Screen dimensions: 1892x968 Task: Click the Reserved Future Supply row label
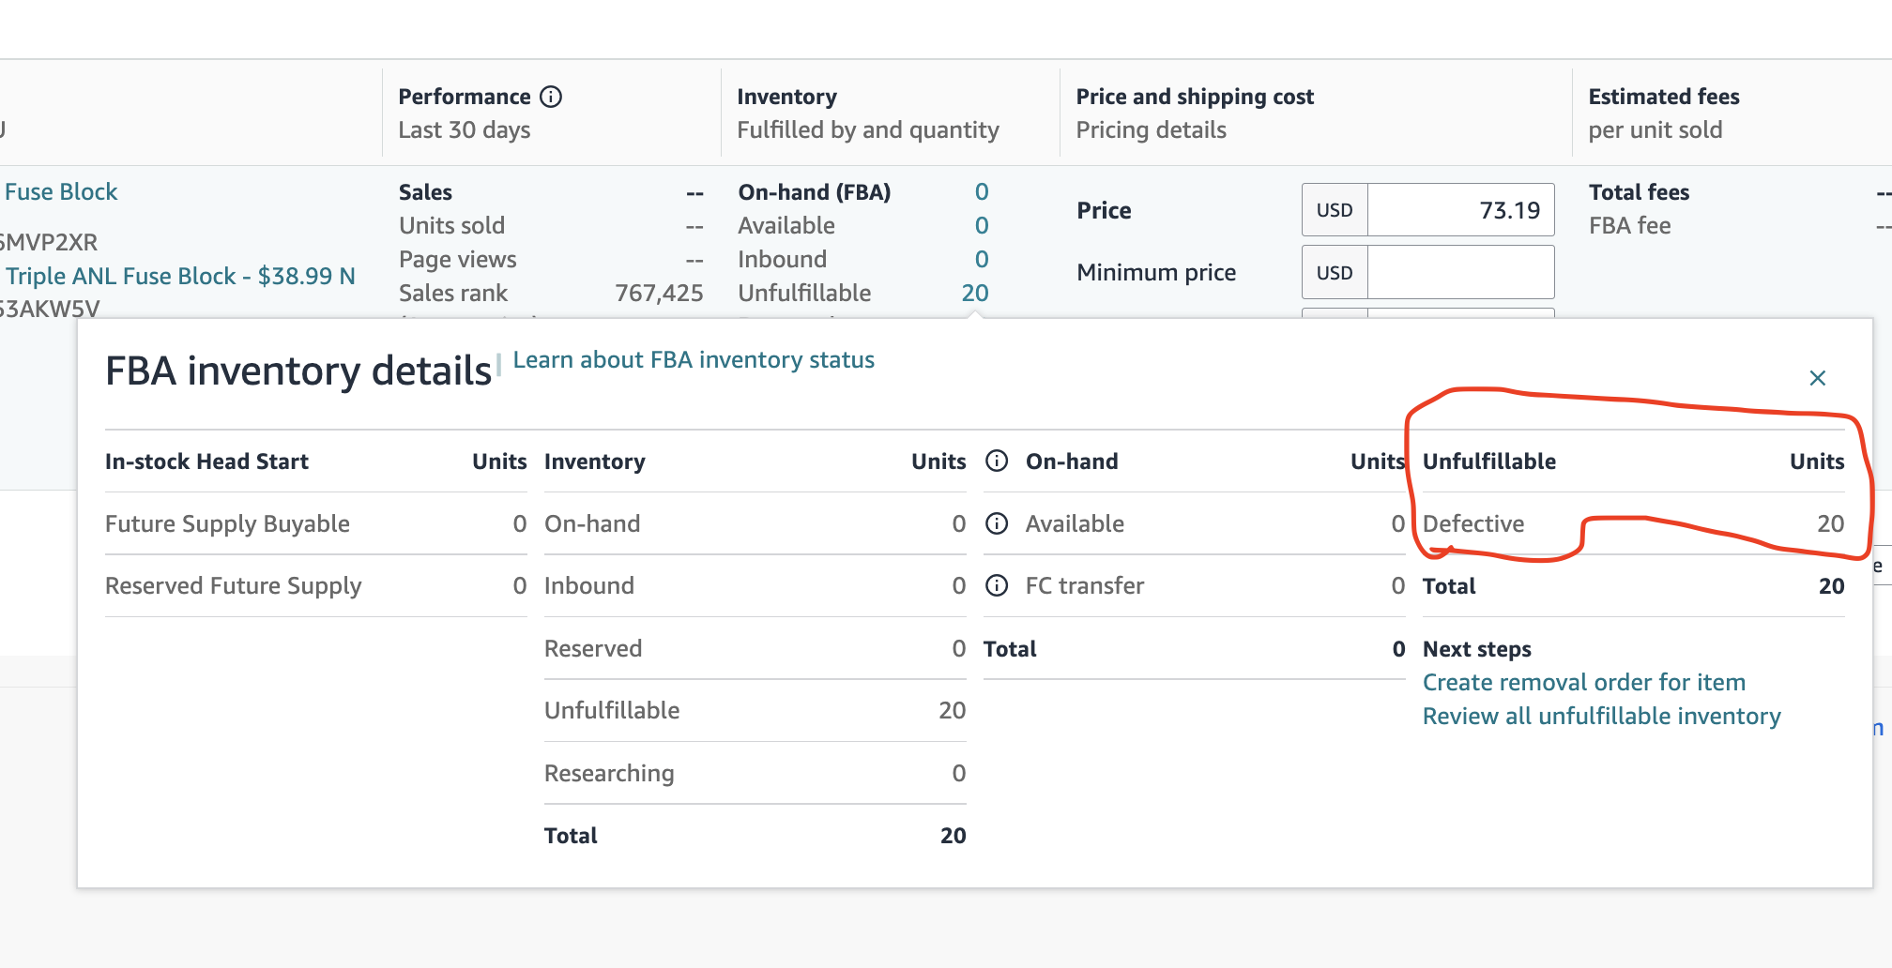233,586
